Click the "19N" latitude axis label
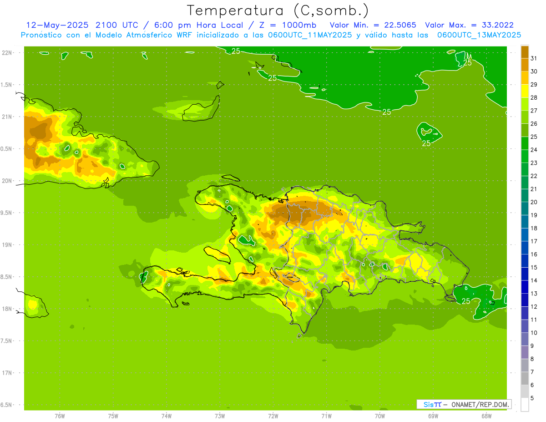Viewport: 546px width, 422px height. [x=7, y=245]
